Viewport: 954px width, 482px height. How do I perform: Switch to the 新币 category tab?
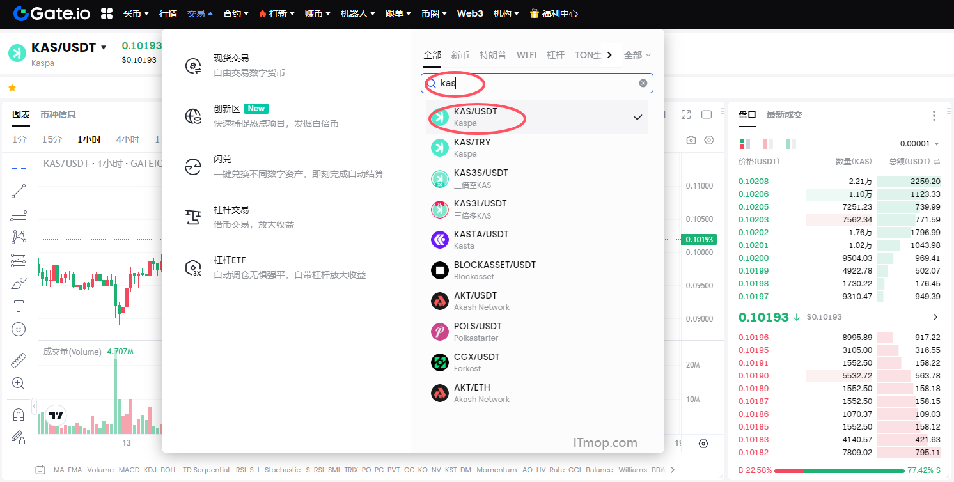[460, 55]
